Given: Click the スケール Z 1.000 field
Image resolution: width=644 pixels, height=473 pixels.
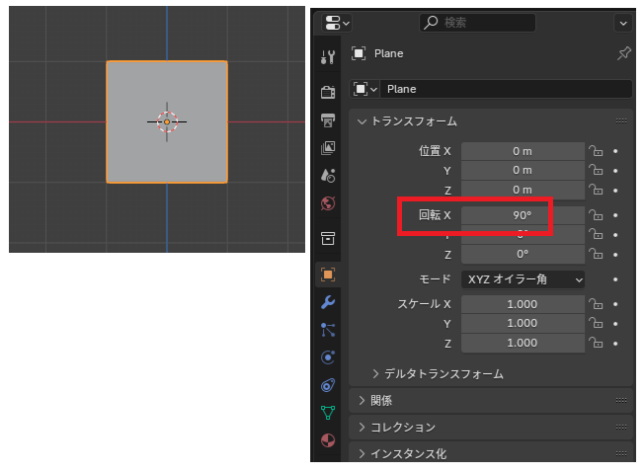Looking at the screenshot, I should point(523,344).
